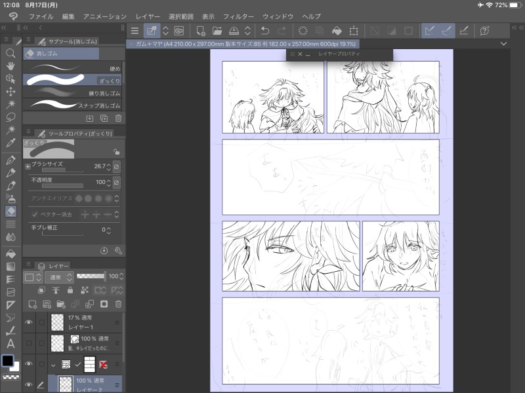Screen dimensions: 525x393
Task: Delete sub tool with trash icon
Action: tap(118, 119)
